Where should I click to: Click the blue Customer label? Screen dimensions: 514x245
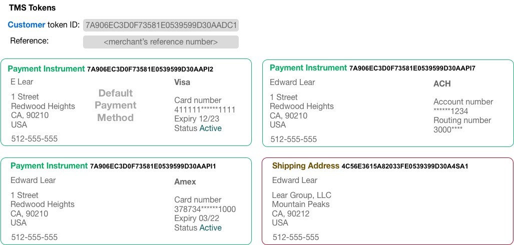27,24
